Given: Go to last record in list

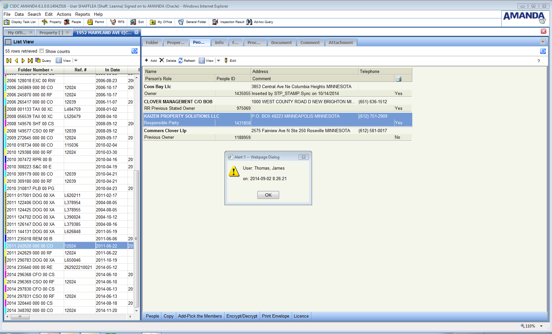Looking at the screenshot, I should (30, 60).
